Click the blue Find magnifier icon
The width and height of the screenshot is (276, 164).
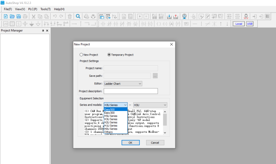coord(78,17)
